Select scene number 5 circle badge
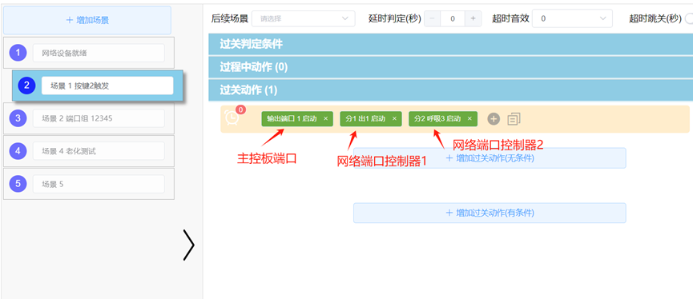The height and width of the screenshot is (299, 693). tap(18, 183)
